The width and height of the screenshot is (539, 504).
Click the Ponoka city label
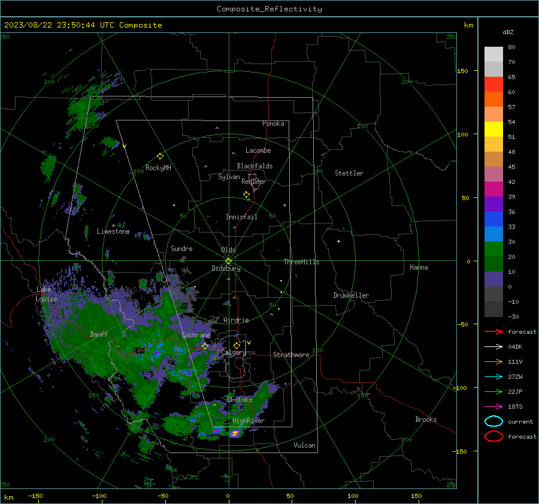(273, 123)
